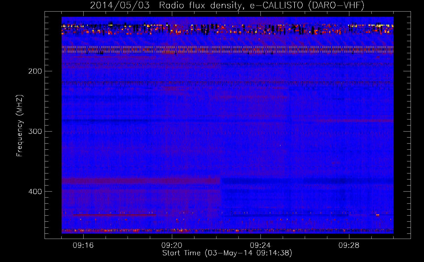Click the "09:24" time tick label
The height and width of the screenshot is (262, 424).
click(260, 245)
